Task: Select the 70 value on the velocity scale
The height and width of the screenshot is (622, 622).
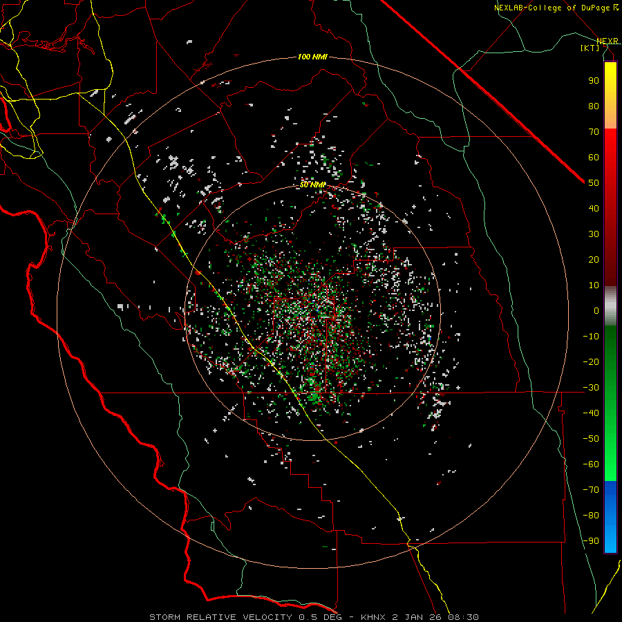Action: [x=594, y=132]
